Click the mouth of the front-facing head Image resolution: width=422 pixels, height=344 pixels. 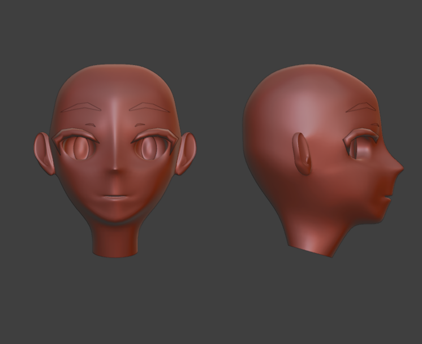point(115,197)
